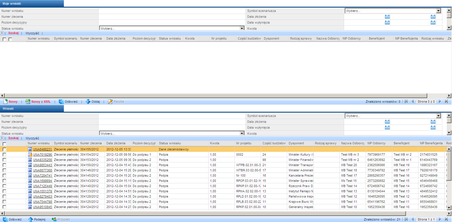Create a new request with Nowy

pyautogui.click(x=10, y=102)
